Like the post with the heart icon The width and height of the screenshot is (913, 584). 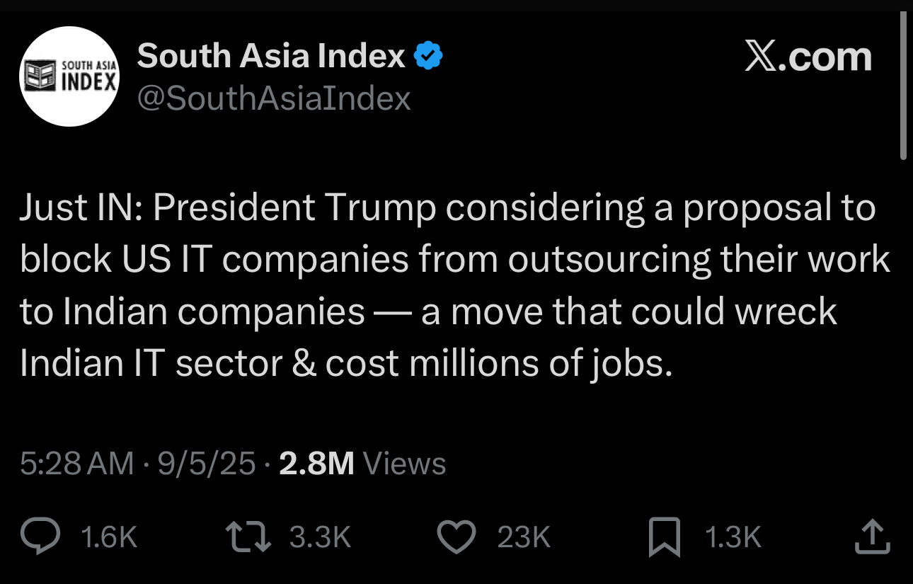point(456,537)
